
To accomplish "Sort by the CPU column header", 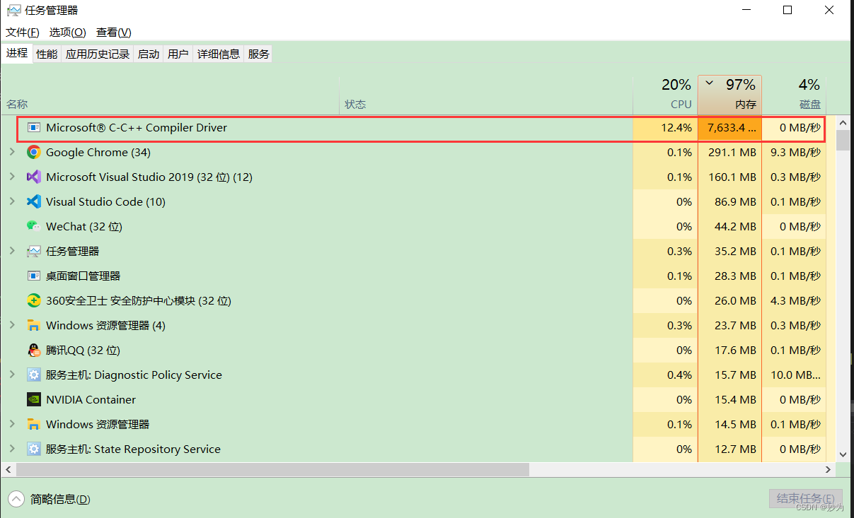I will click(x=664, y=95).
